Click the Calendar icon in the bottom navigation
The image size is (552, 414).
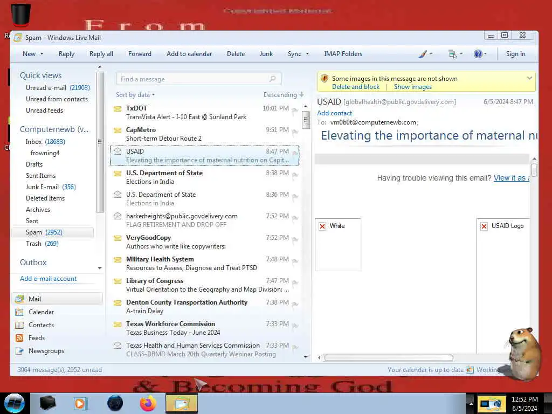19,312
